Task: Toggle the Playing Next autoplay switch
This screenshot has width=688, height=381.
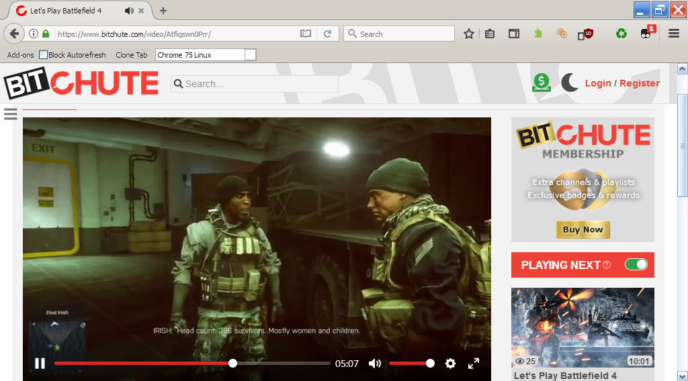Action: tap(636, 264)
